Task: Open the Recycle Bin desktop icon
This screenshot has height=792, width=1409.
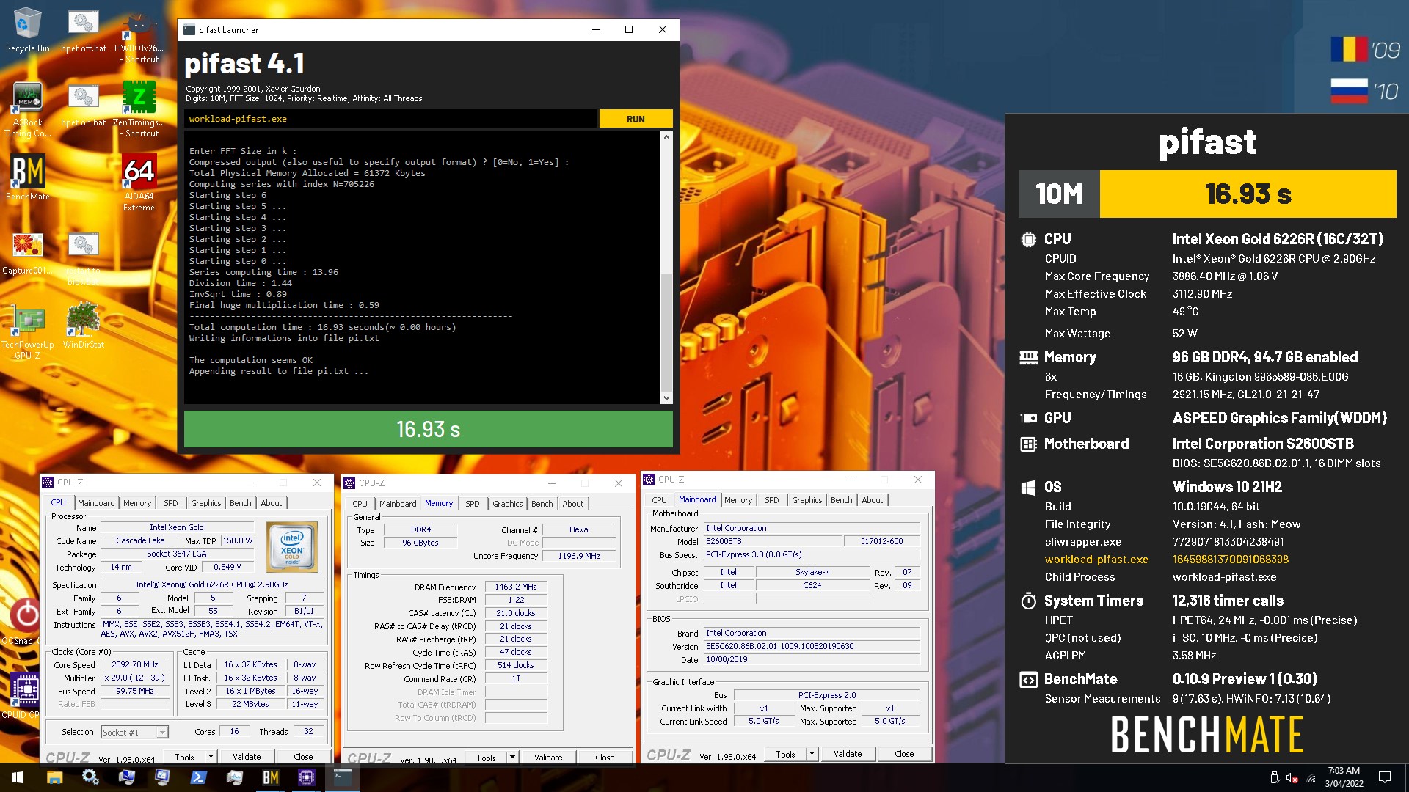Action: pos(27,29)
